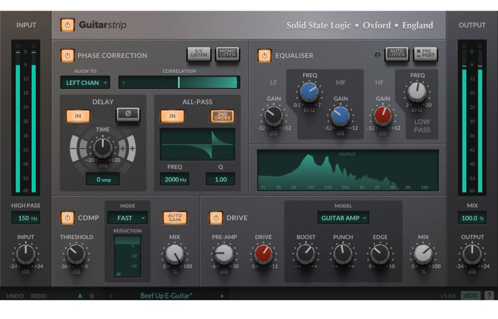Image resolution: width=498 pixels, height=319 pixels.
Task: Click the HF Gain red knob
Action: pyautogui.click(x=383, y=116)
